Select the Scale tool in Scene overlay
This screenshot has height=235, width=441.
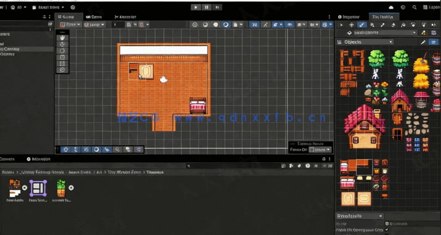tap(62, 57)
